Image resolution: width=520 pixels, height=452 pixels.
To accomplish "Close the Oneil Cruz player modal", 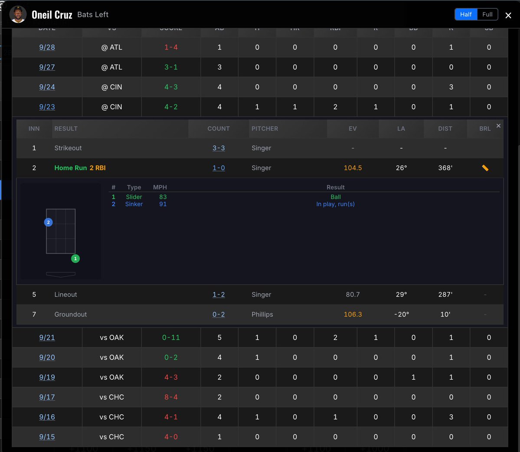I will pos(508,15).
